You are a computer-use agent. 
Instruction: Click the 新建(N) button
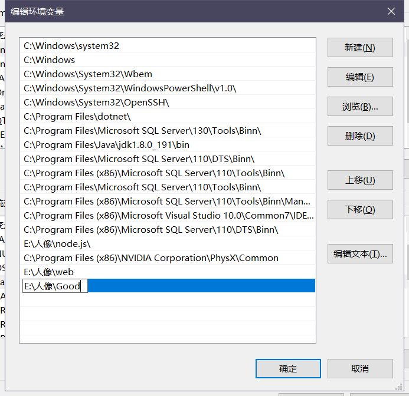pos(360,47)
